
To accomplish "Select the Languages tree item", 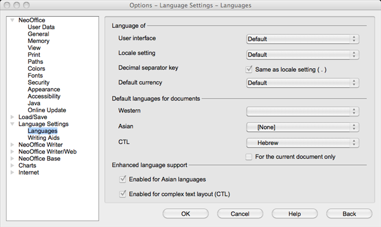I will coord(43,131).
